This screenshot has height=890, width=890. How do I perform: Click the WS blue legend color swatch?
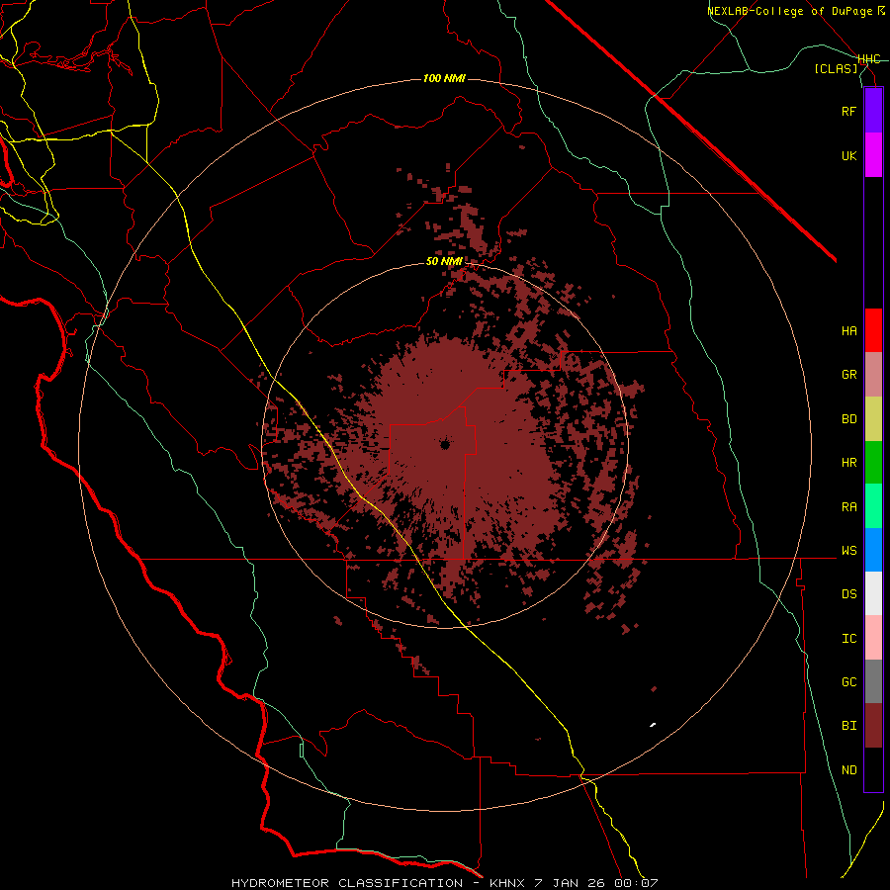873,550
